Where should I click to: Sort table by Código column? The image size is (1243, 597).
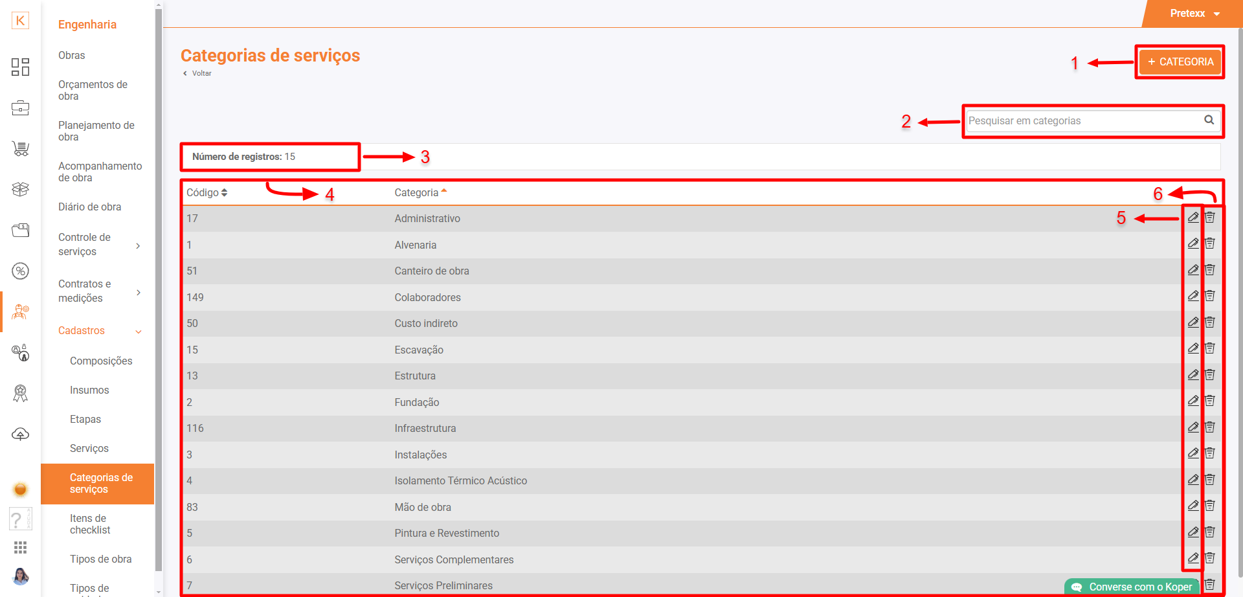[207, 193]
